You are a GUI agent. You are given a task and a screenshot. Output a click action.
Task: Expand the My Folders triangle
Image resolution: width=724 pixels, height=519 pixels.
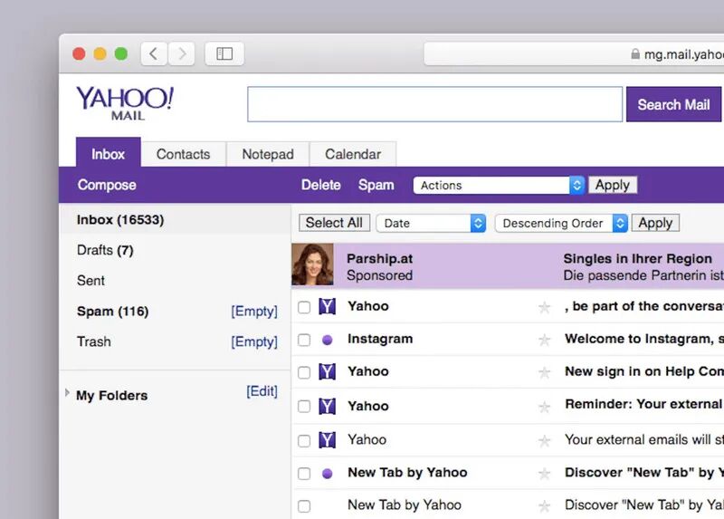coord(67,393)
